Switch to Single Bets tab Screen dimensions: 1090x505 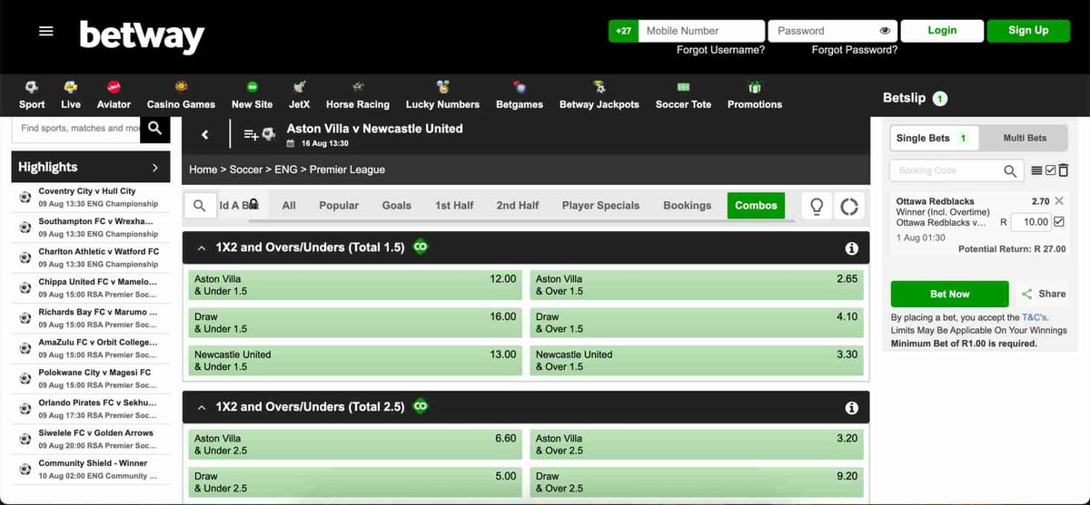point(932,138)
